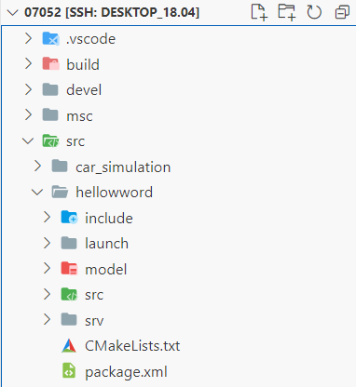356x387 pixels.
Task: Collapse all folders in Explorer
Action: [x=342, y=12]
